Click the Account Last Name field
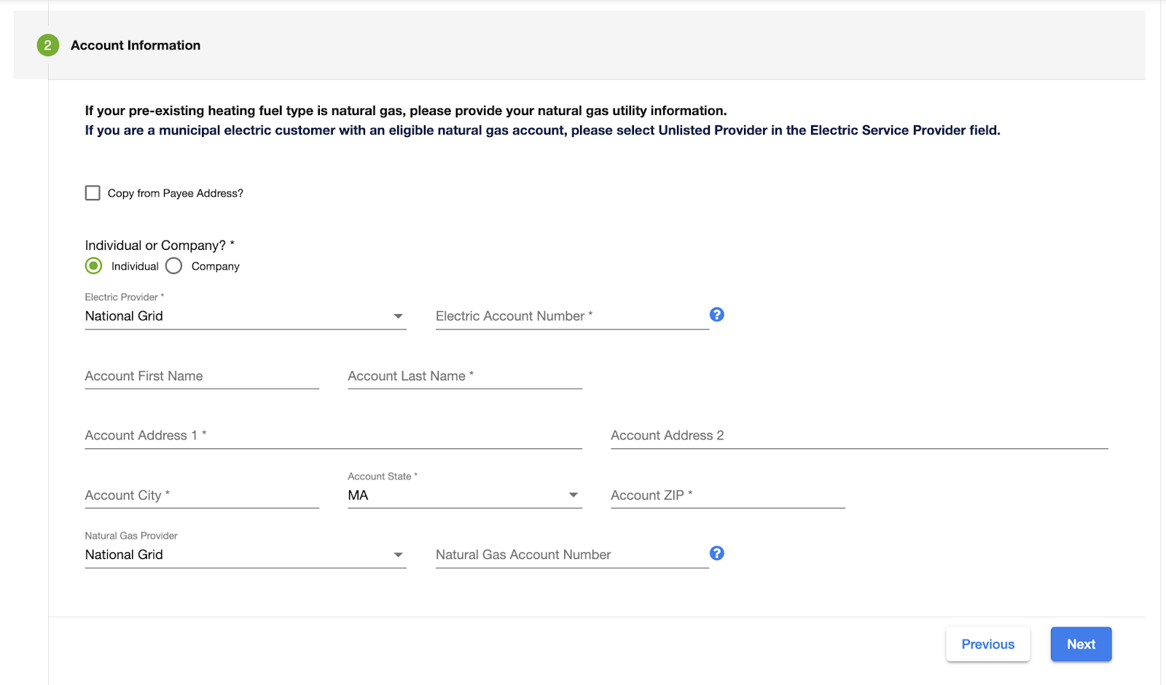Viewport: 1166px width, 685px height. (x=464, y=376)
